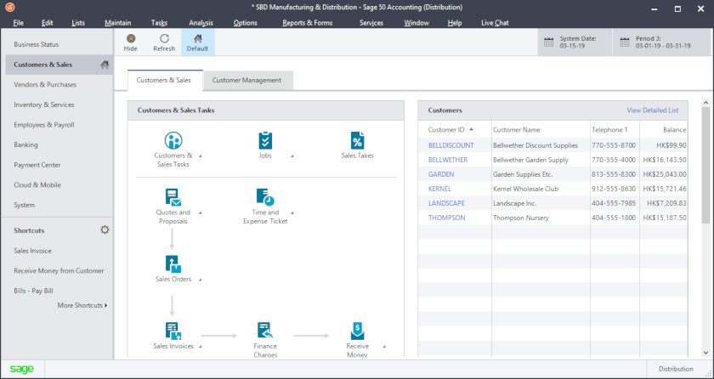Open Bills - Pay Bill shortcut
This screenshot has width=714, height=379.
coord(34,291)
